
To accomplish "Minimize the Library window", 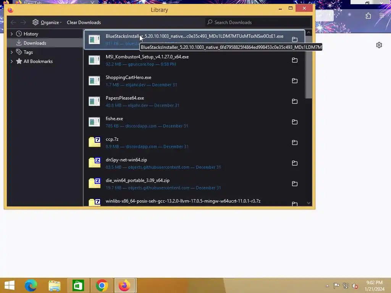I will (280, 8).
